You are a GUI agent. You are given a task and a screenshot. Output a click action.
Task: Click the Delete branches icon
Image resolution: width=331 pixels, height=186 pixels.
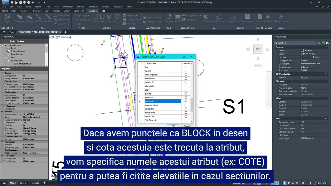point(103,18)
